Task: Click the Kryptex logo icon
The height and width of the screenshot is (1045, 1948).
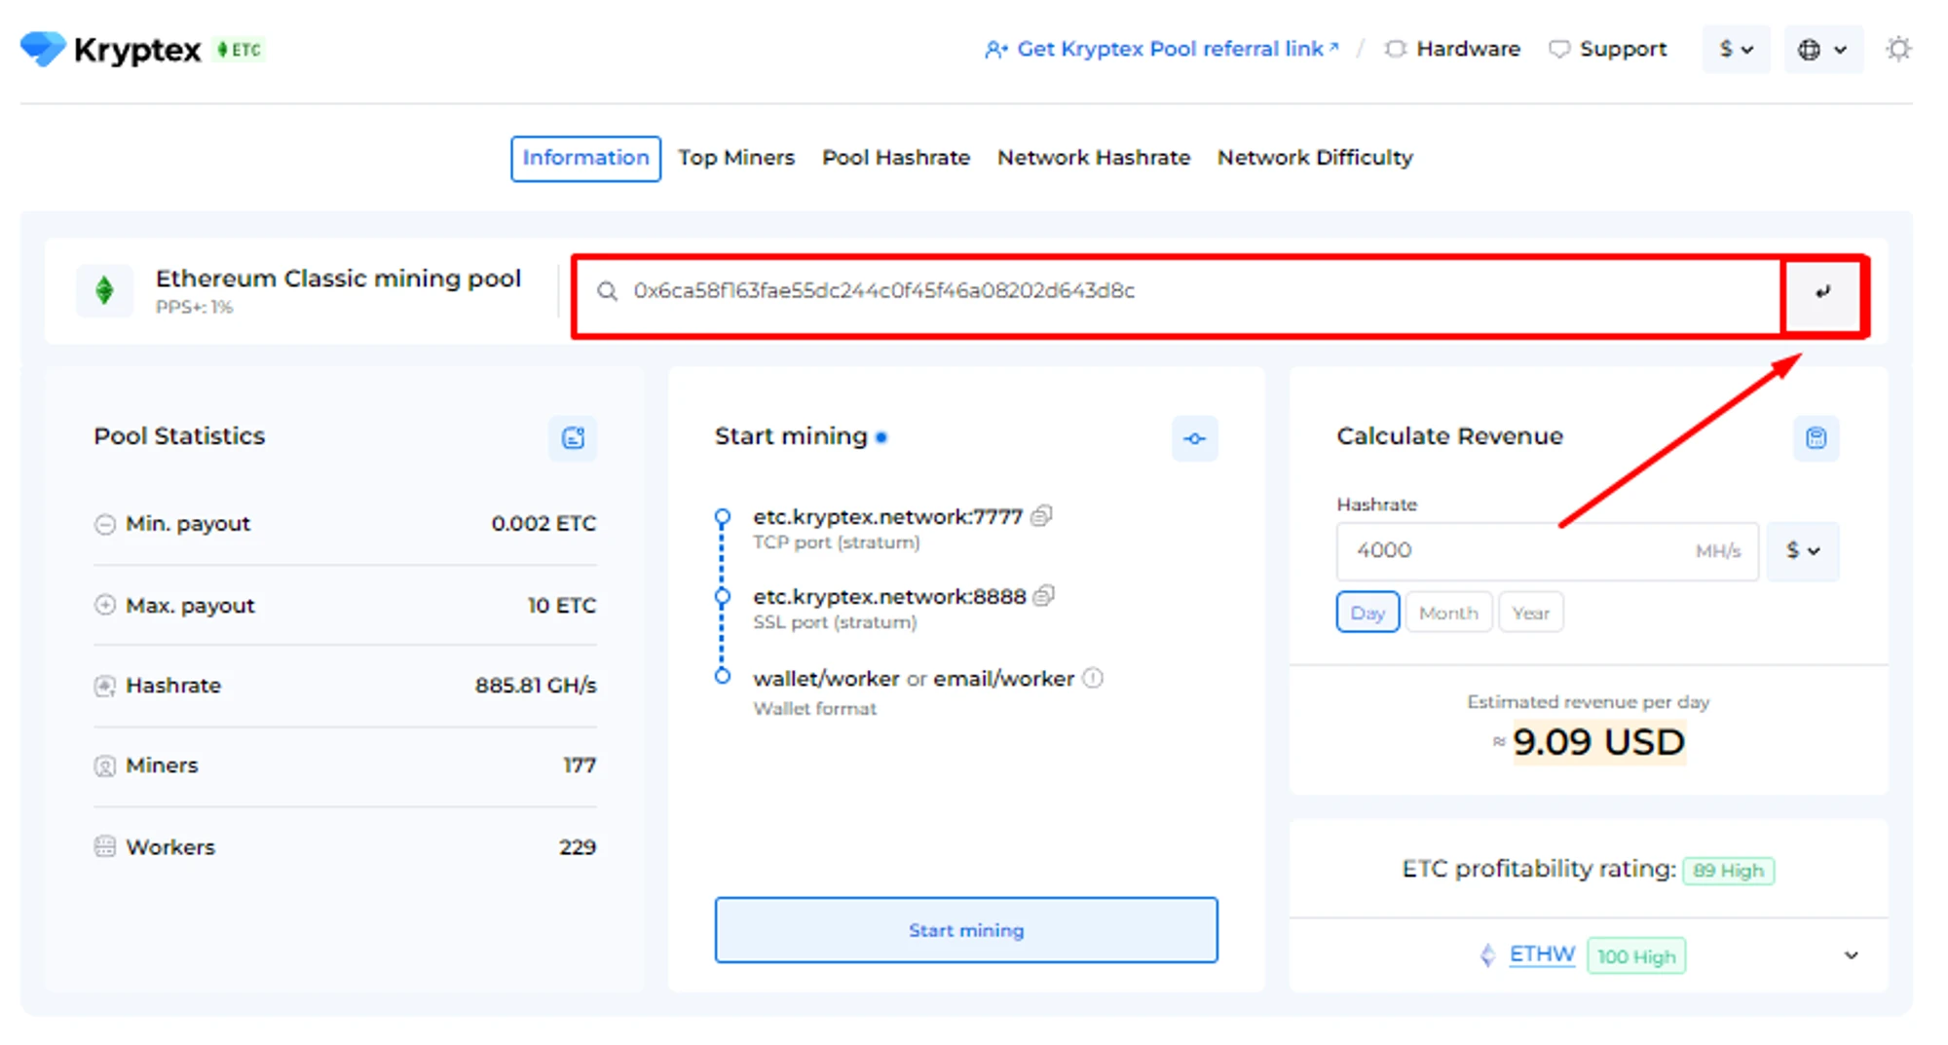Action: pos(43,48)
